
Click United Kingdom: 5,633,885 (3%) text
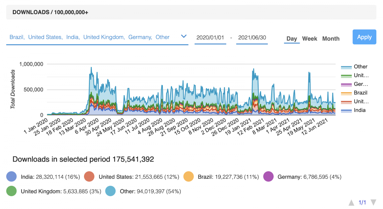(61, 192)
